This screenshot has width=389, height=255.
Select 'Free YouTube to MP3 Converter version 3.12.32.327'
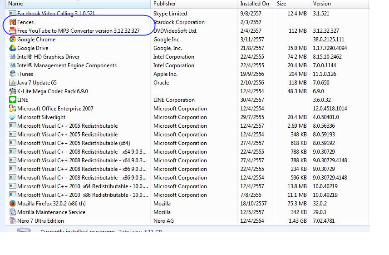point(79,31)
